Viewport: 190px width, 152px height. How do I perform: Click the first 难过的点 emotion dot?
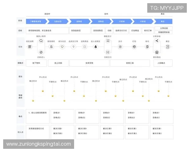[x=33, y=101]
